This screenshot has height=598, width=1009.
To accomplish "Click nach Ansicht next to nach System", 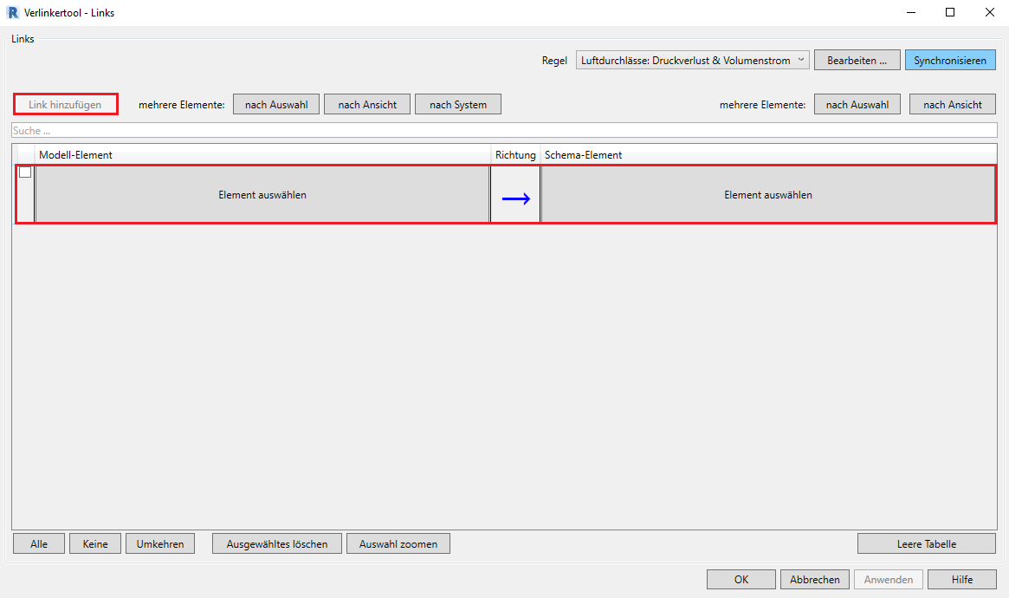I will (x=367, y=104).
